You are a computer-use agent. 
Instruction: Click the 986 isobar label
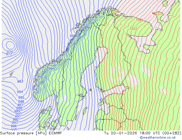(x=21, y=101)
